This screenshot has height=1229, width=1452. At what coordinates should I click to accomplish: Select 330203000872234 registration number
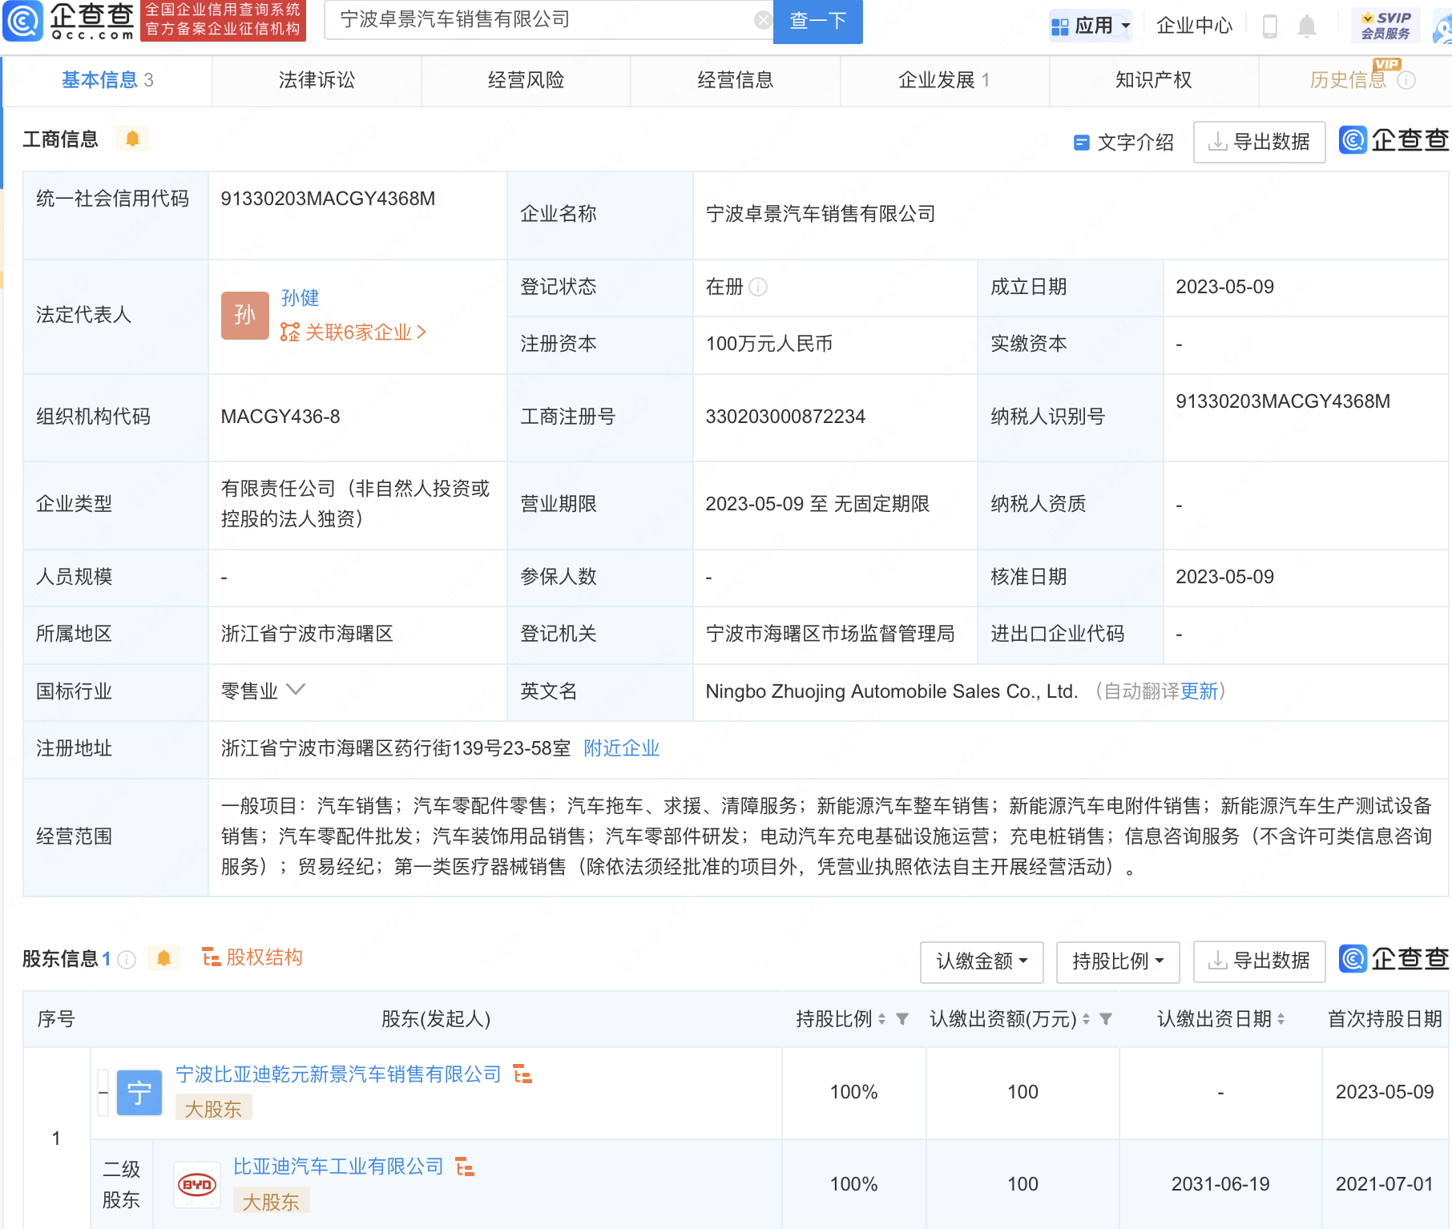click(785, 417)
